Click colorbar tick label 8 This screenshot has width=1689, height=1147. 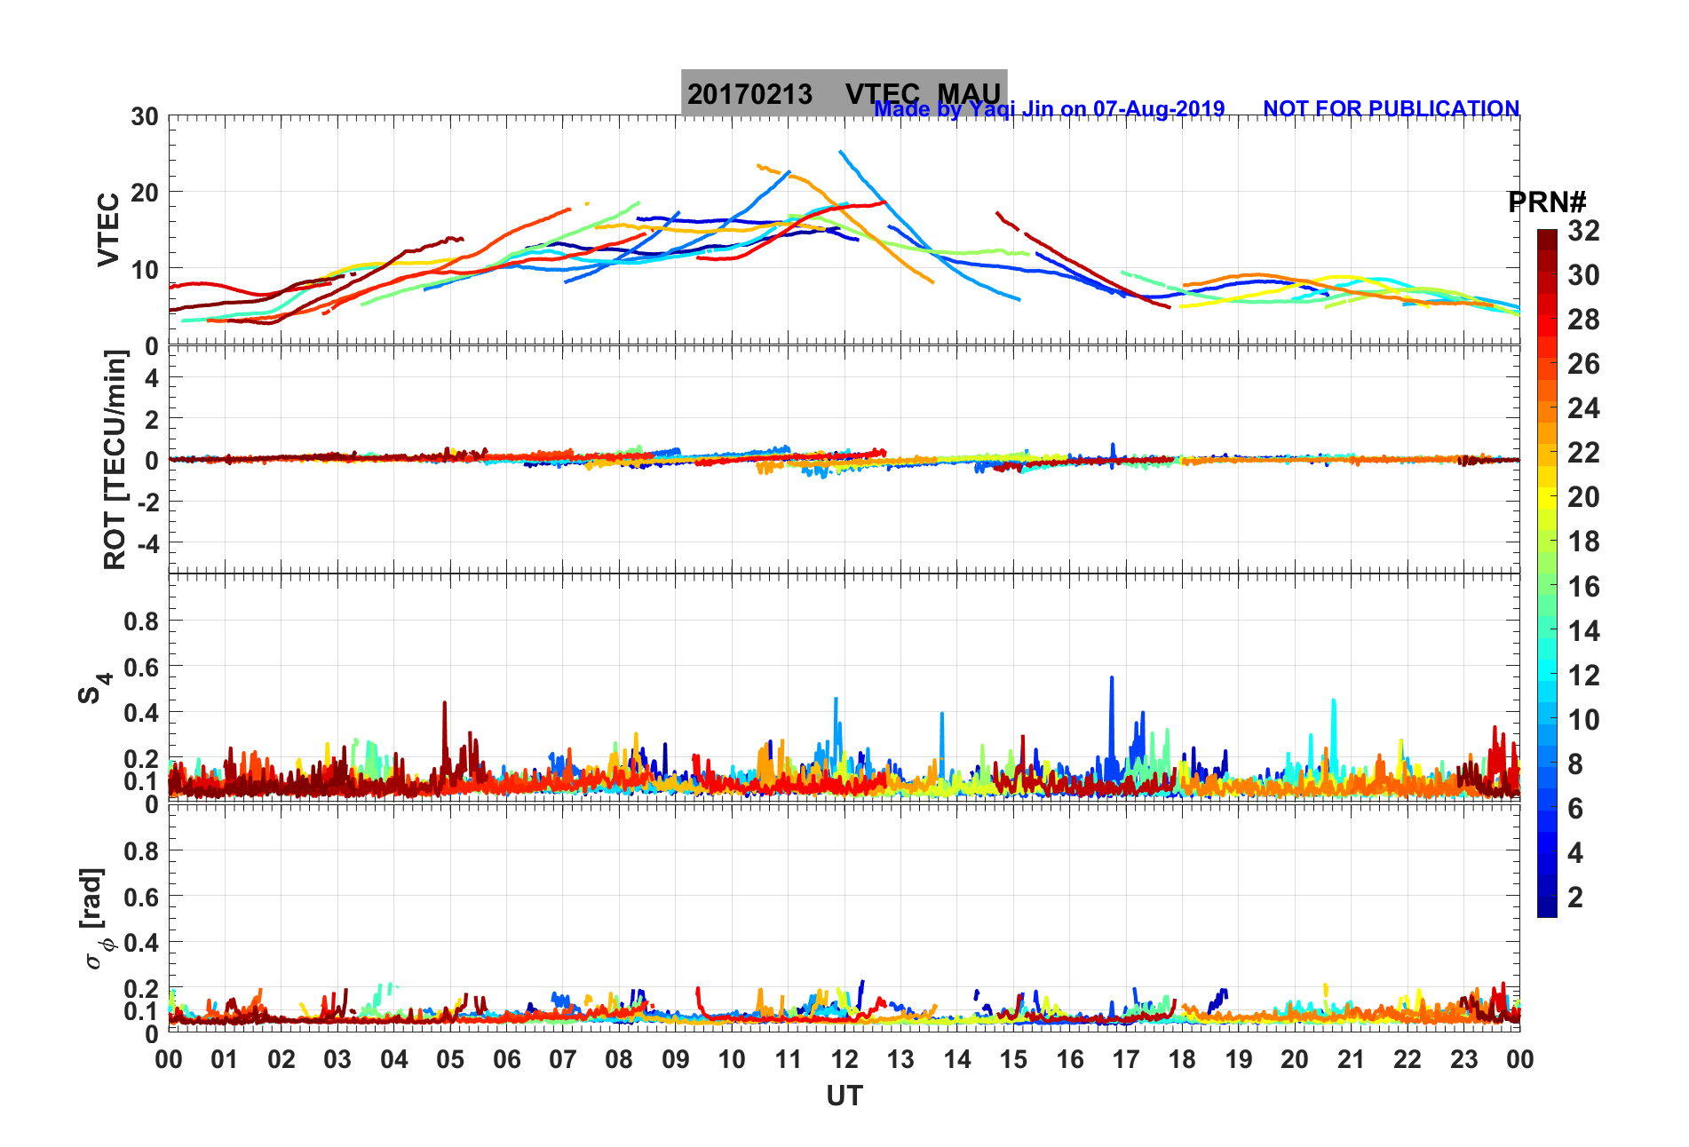(x=1575, y=764)
